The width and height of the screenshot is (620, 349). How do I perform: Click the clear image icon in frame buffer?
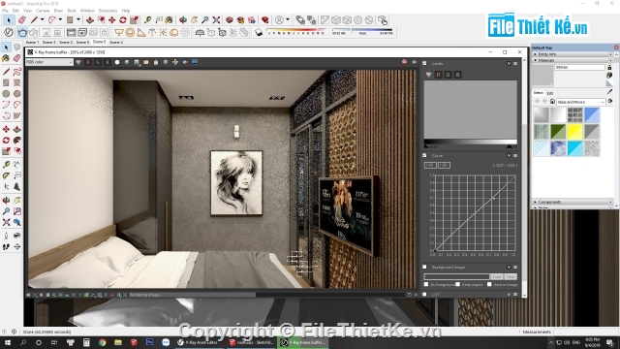tap(156, 62)
